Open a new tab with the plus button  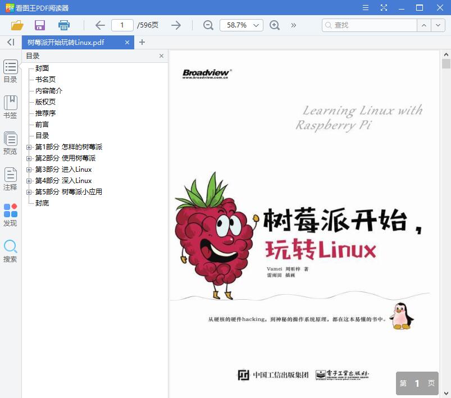[x=142, y=42]
